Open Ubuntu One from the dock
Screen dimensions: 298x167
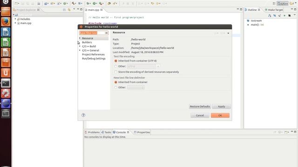tap(6, 73)
